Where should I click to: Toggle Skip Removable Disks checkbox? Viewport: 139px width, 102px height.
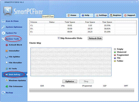(x=59, y=38)
